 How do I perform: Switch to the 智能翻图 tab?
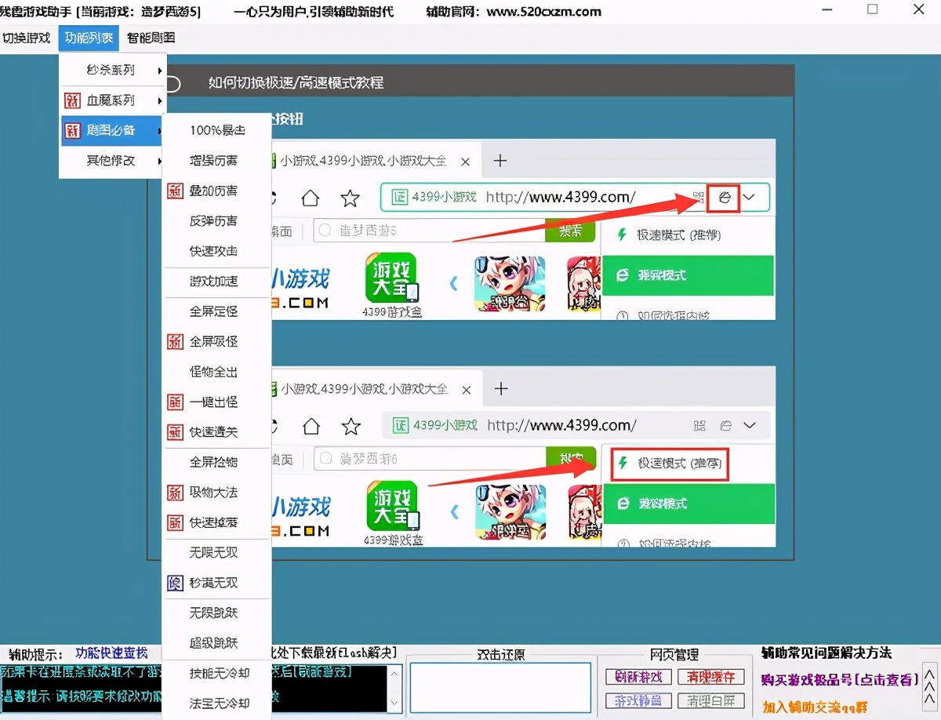click(150, 37)
